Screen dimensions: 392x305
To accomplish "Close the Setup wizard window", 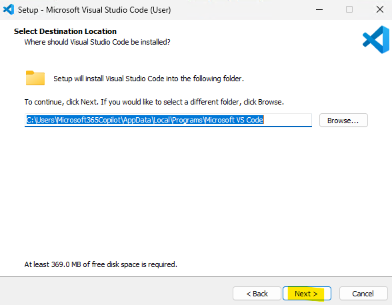I will [380, 10].
